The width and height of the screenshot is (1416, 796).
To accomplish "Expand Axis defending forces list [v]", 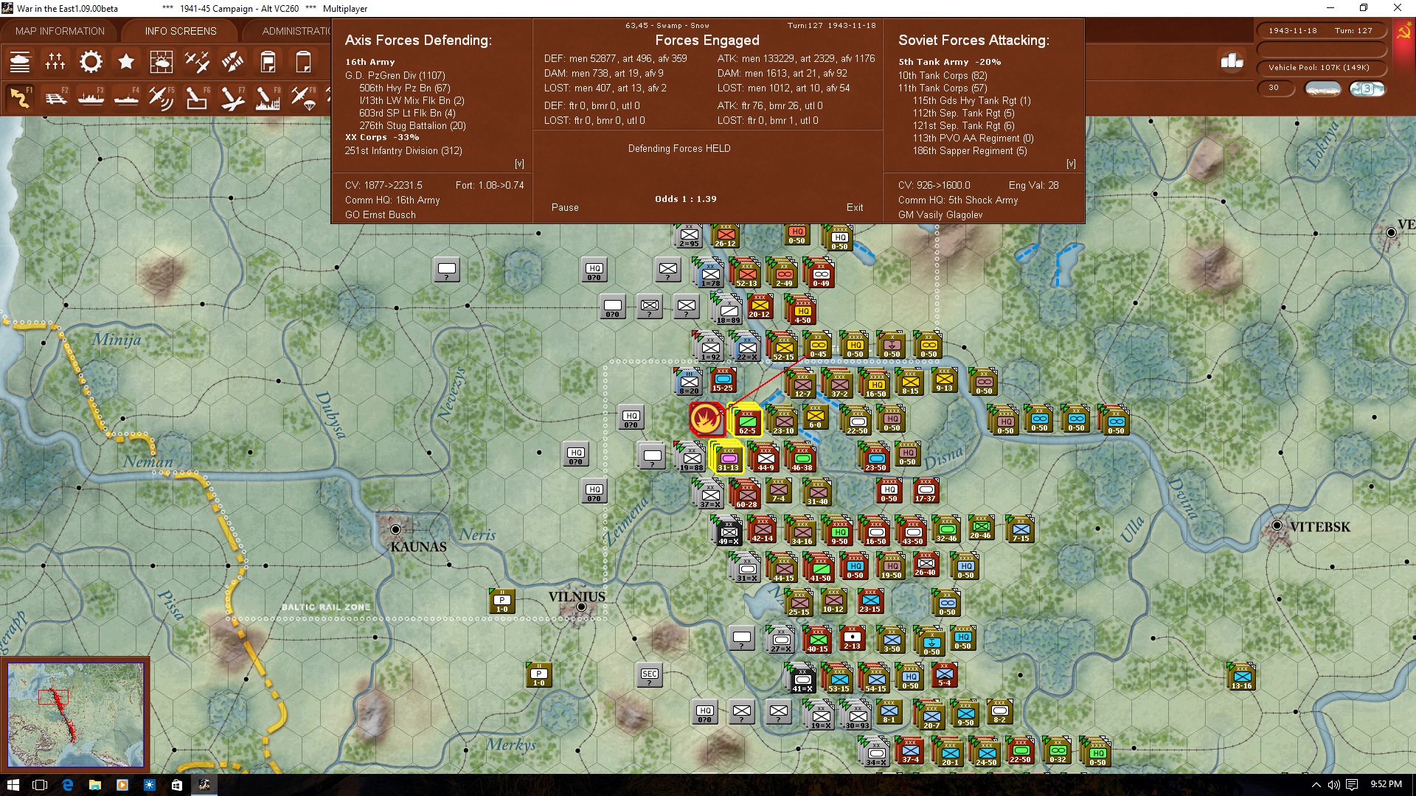I will [519, 164].
